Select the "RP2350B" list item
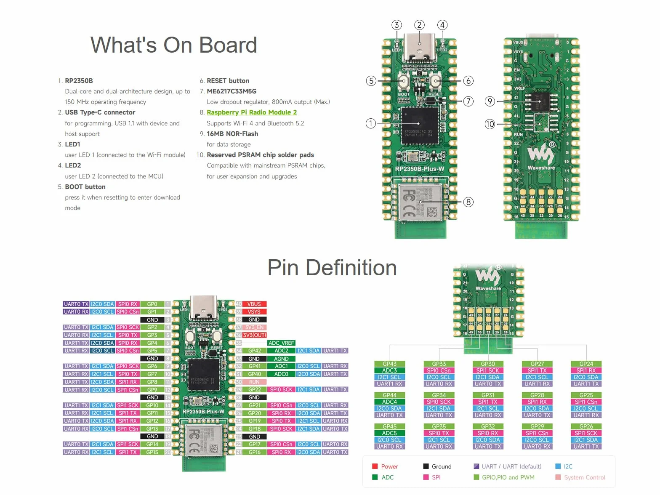660x495 pixels. click(x=79, y=81)
